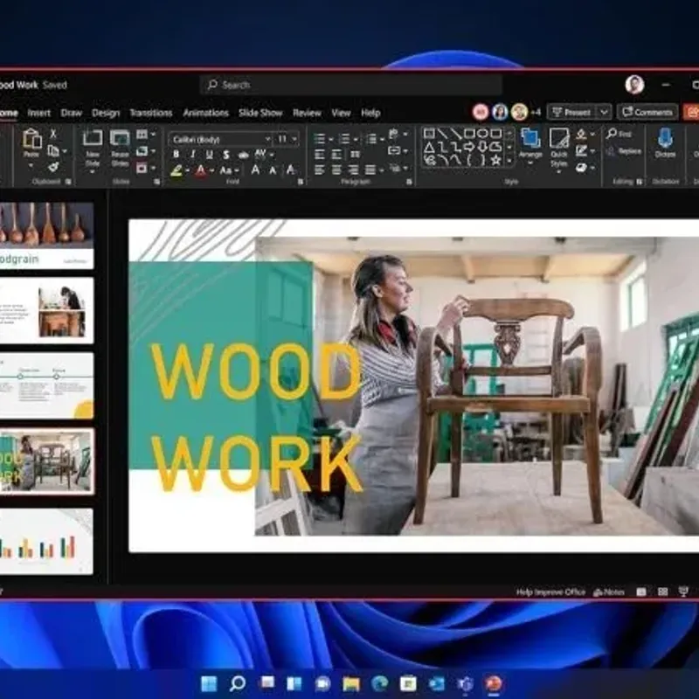The height and width of the screenshot is (699, 699).
Task: Increase font size with large A icon
Action: (255, 170)
